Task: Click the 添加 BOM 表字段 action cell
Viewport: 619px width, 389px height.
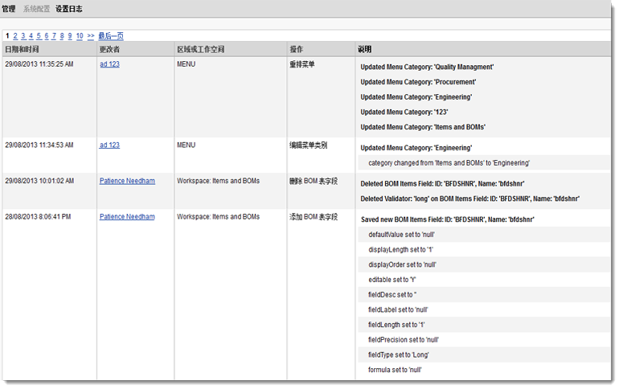Action: pos(314,217)
